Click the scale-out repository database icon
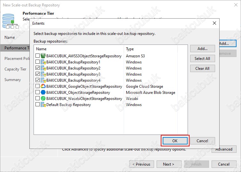The width and height of the screenshot is (241, 172). point(11,21)
